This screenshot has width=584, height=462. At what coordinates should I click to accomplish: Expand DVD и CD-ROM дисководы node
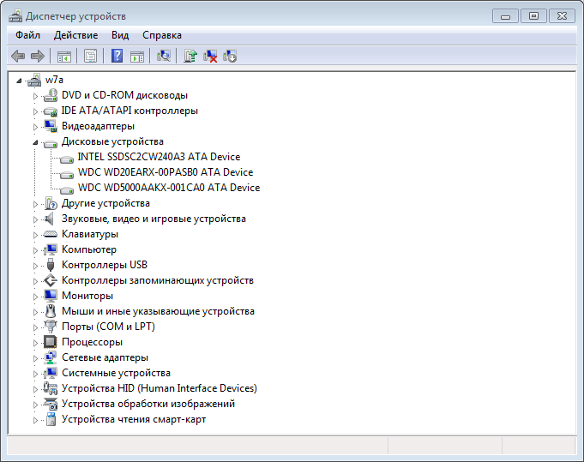point(35,96)
